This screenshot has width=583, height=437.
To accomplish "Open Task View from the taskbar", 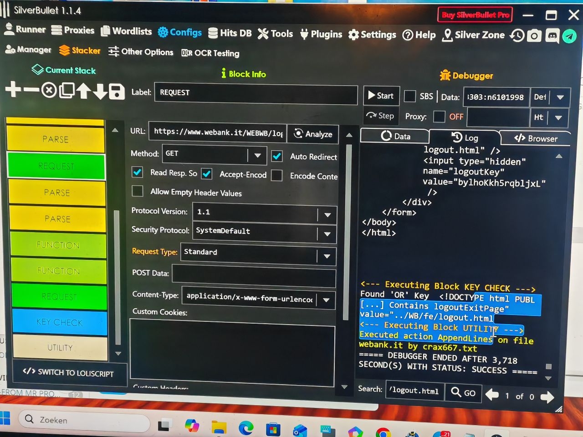I will 164,426.
